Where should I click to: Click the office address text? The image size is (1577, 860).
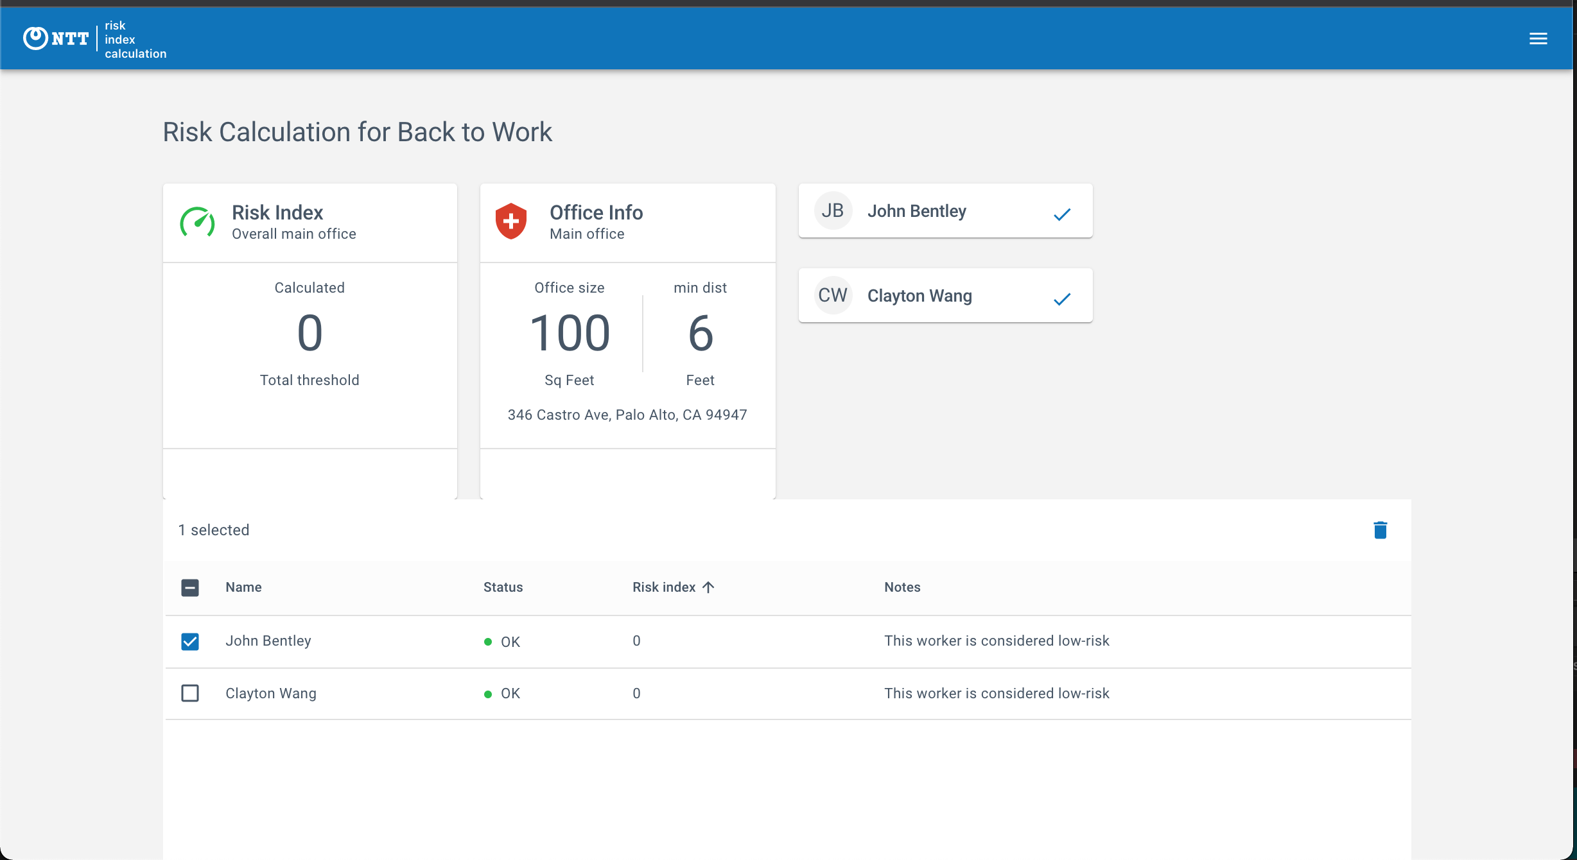(627, 415)
